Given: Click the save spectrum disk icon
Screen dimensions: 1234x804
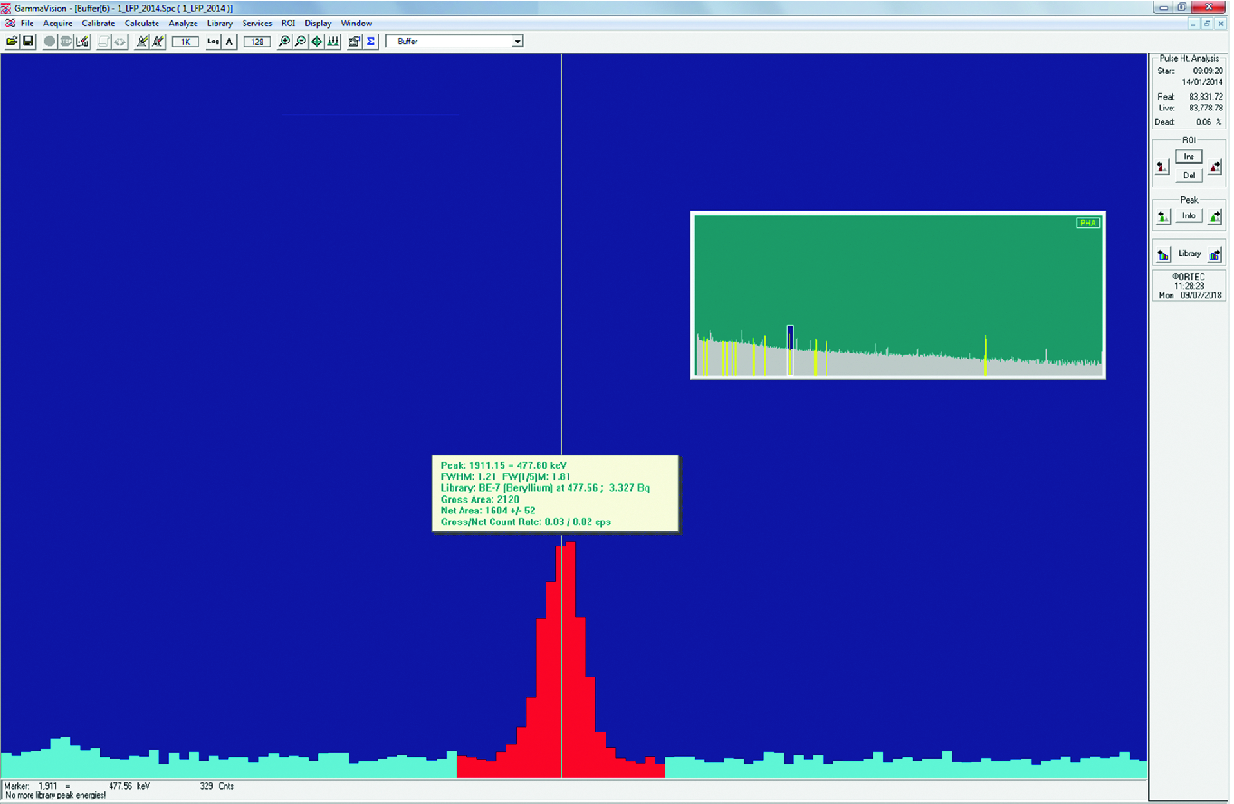Looking at the screenshot, I should pyautogui.click(x=28, y=42).
